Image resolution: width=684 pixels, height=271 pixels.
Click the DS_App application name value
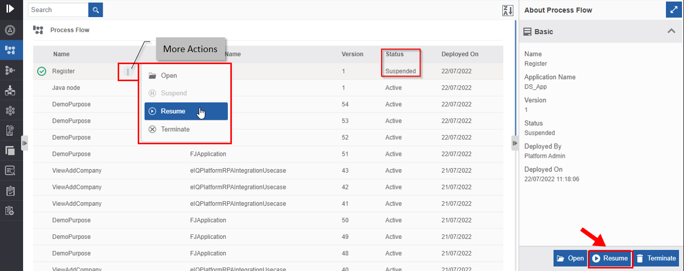click(x=536, y=87)
